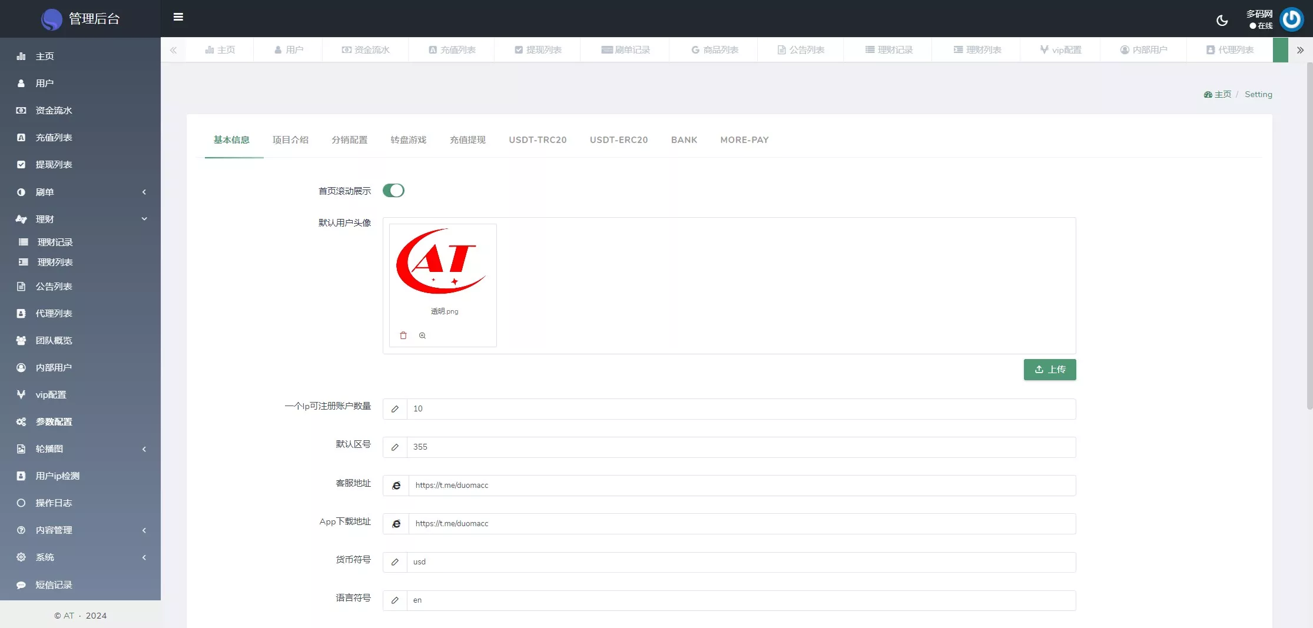Click browser icon next to customer service URL
The image size is (1313, 628).
click(x=396, y=486)
